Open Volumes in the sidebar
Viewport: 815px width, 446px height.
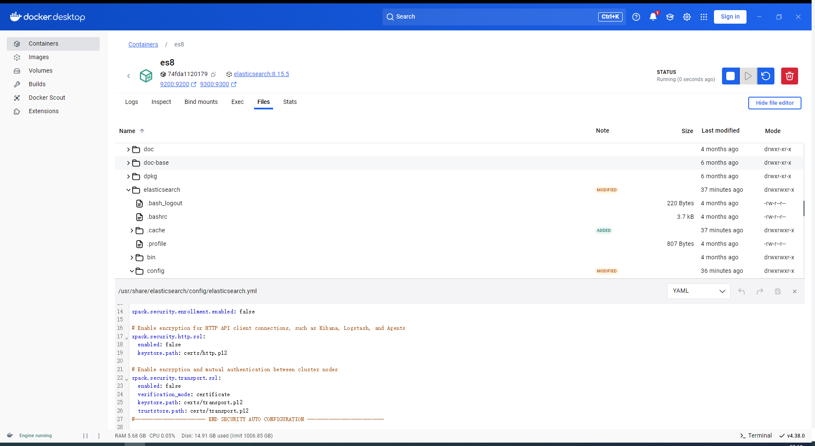click(53, 71)
